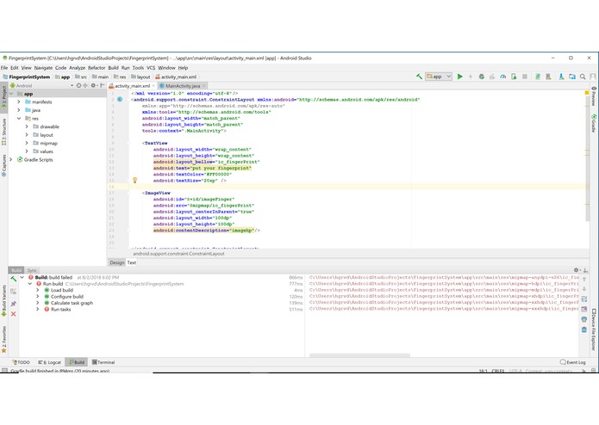The width and height of the screenshot is (599, 425).
Task: Switch to the Sync tab in Build panel
Action: (x=32, y=270)
